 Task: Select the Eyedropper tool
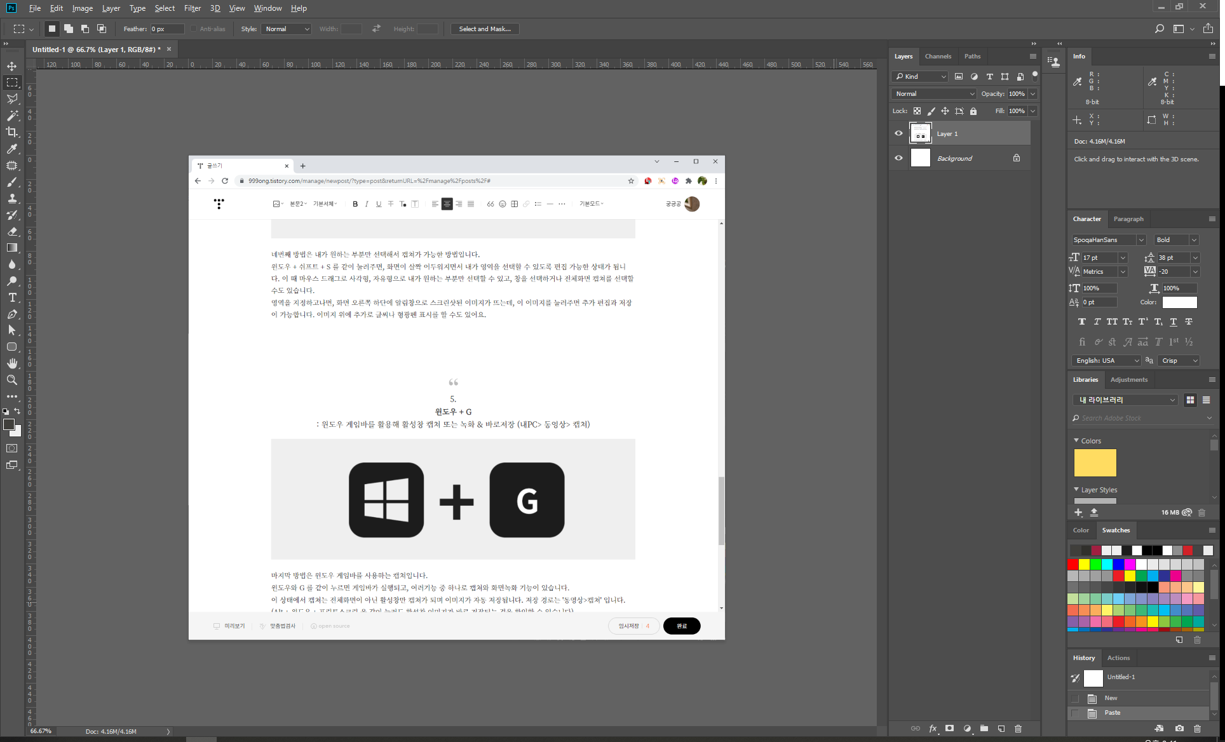click(12, 149)
